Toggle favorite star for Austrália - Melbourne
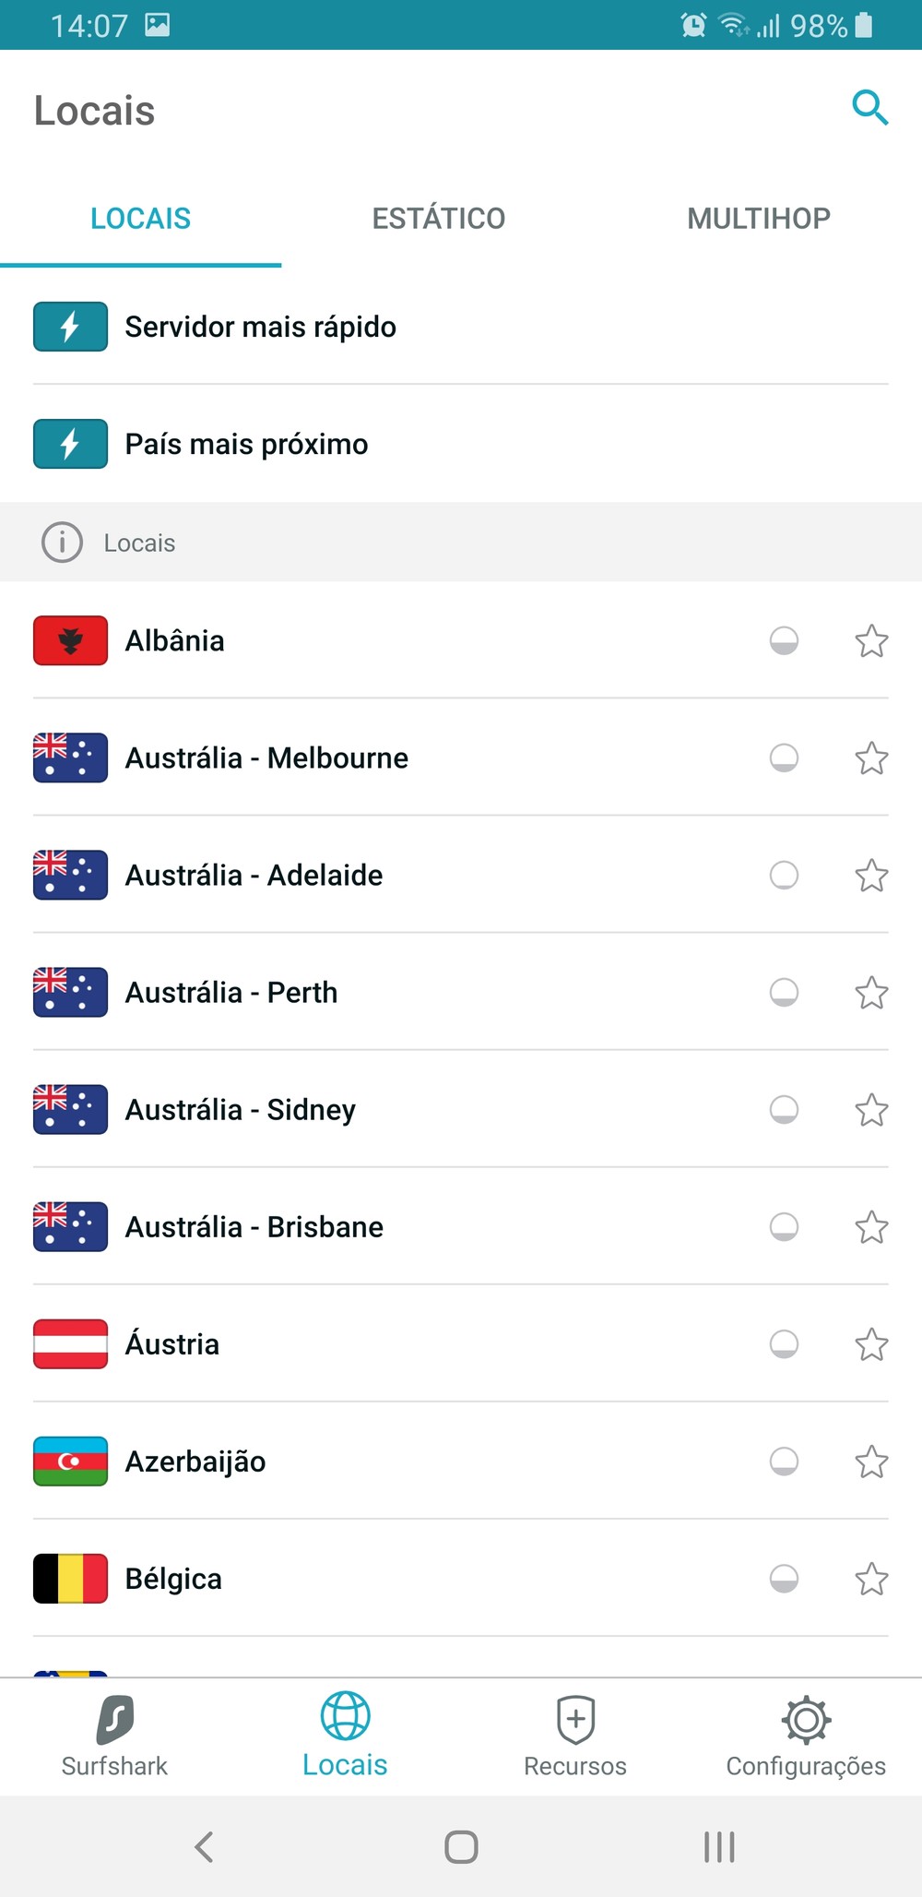Viewport: 922px width, 1897px height. 871,758
